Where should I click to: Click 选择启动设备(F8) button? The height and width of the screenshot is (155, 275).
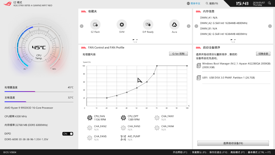pyautogui.click(x=233, y=143)
